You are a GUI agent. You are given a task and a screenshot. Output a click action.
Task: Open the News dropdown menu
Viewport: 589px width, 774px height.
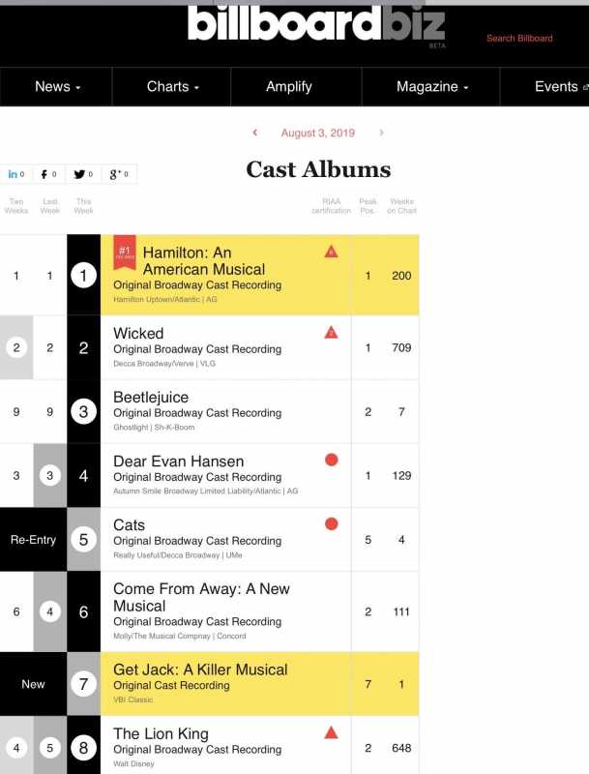[57, 87]
